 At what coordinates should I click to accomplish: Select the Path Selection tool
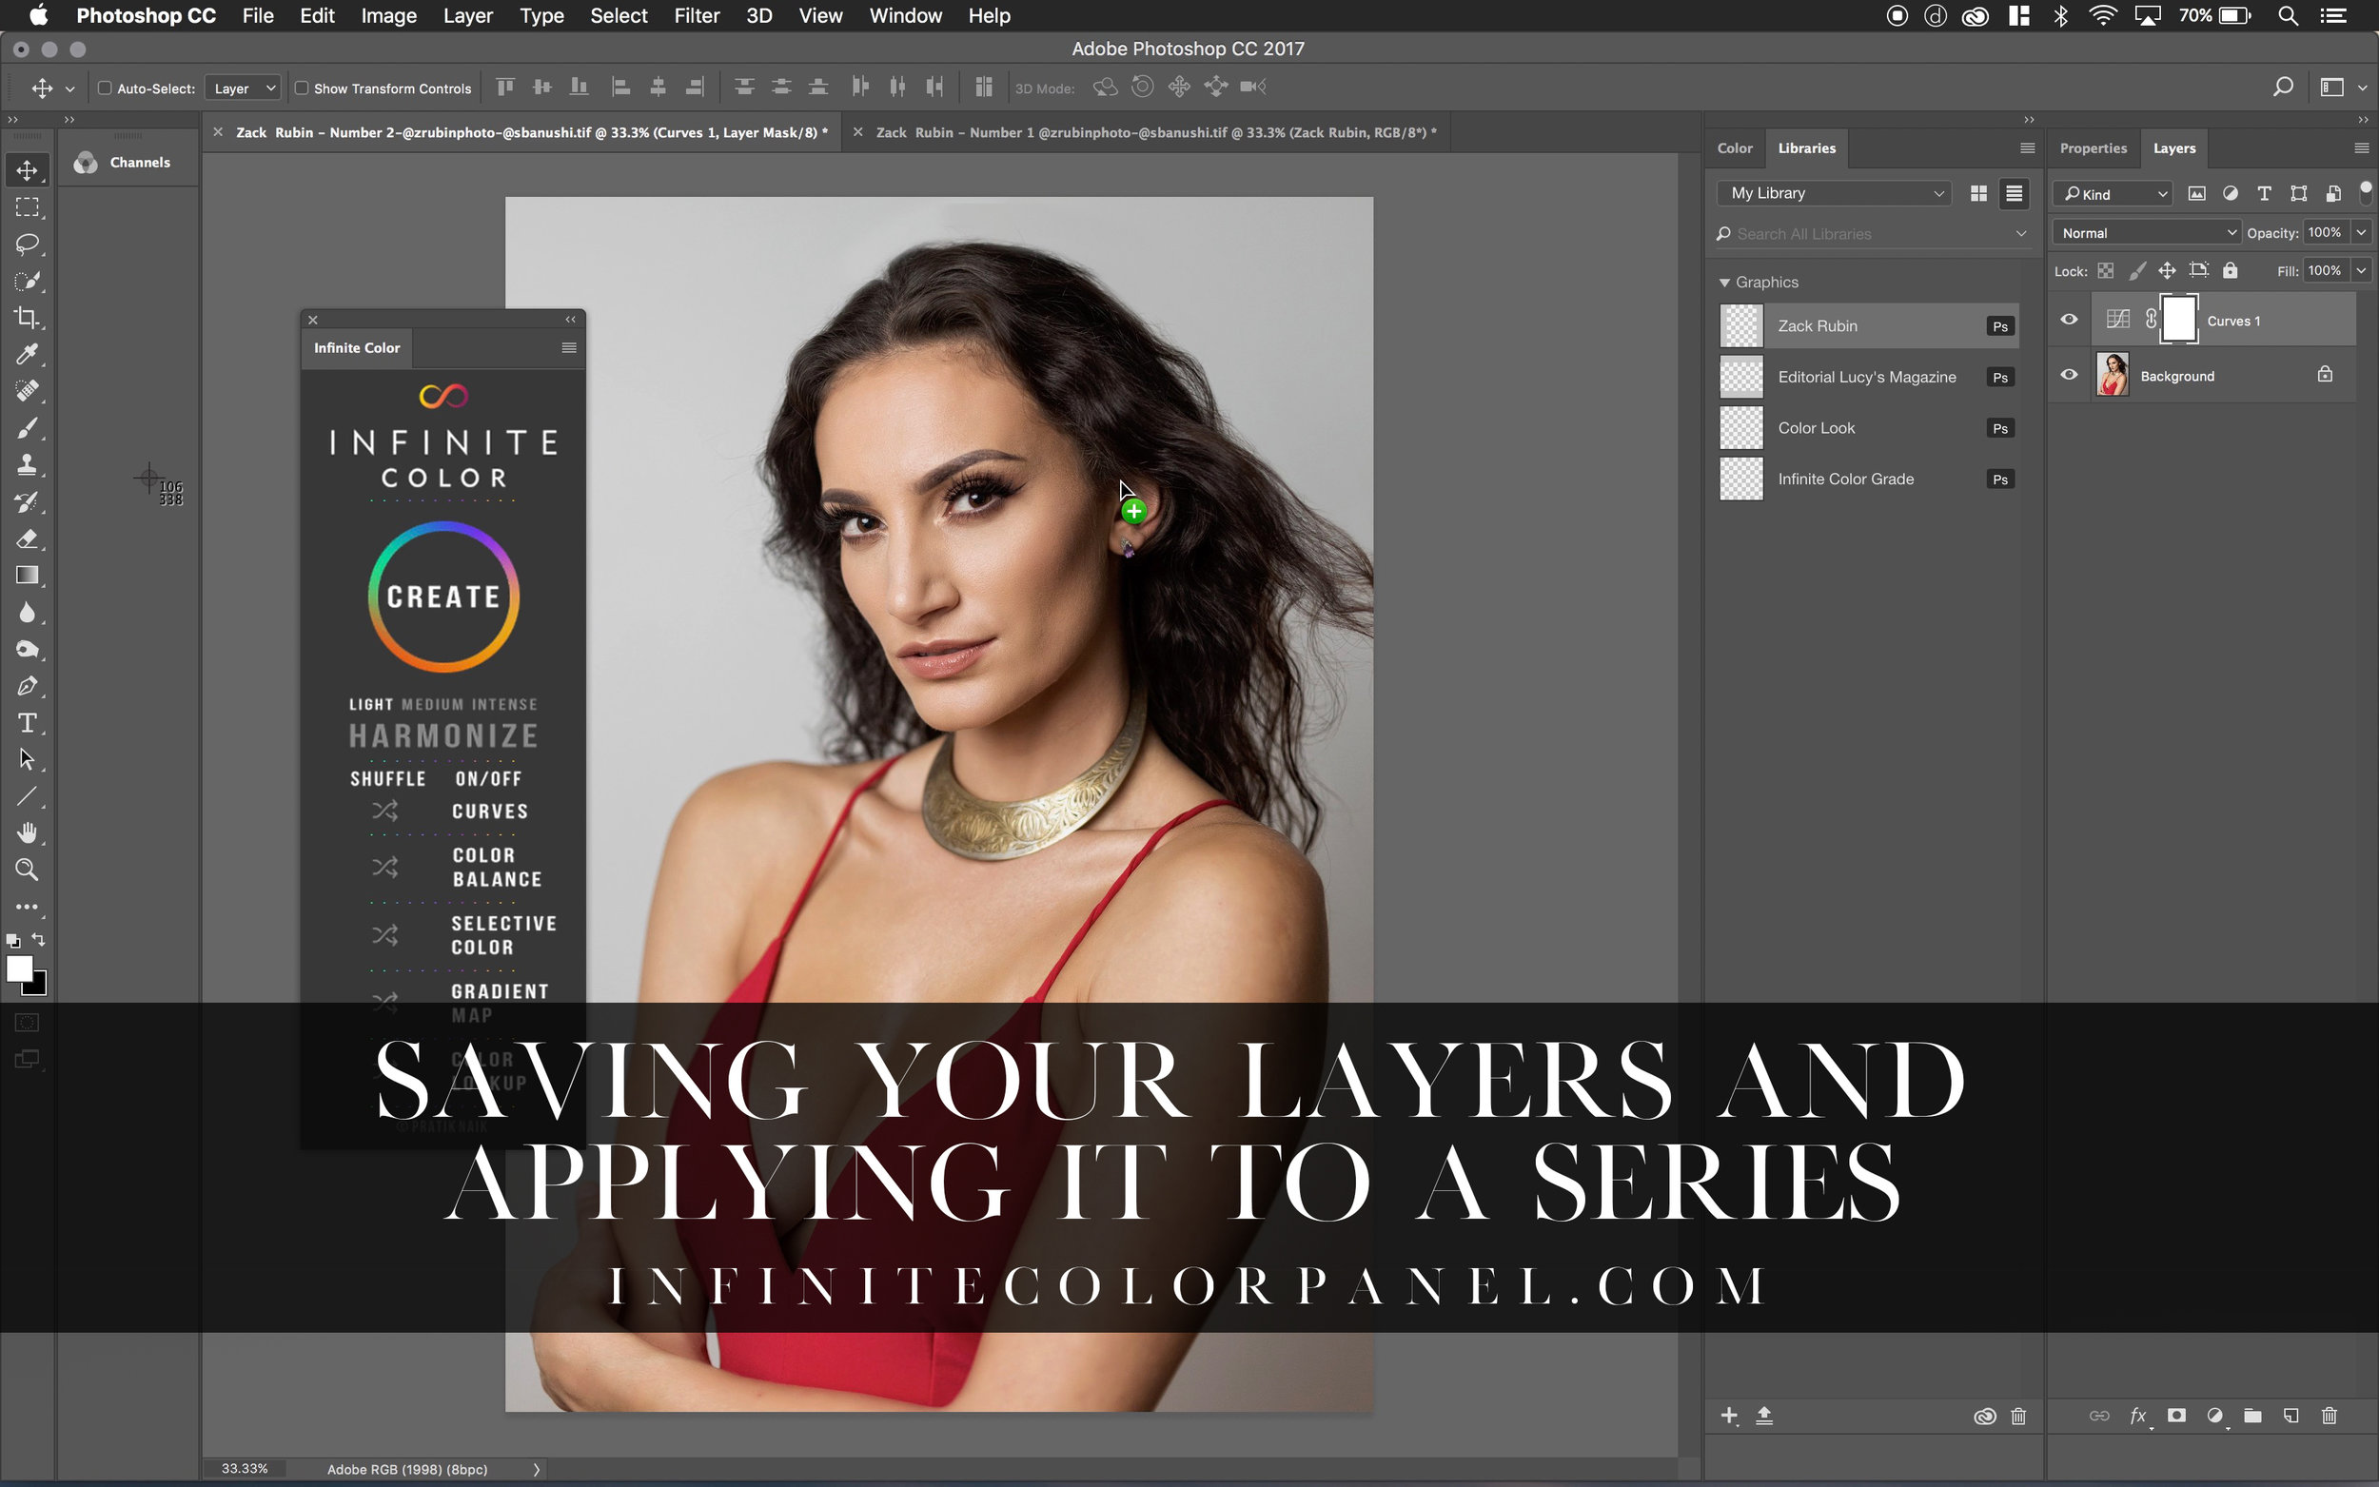(27, 759)
